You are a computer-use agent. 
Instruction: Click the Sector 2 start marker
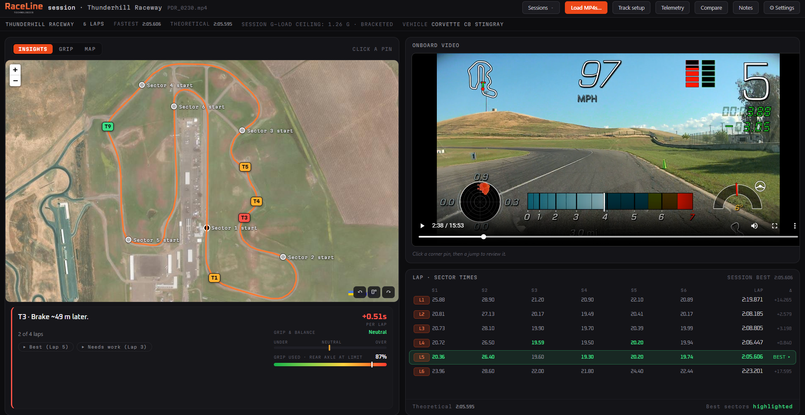(x=283, y=257)
